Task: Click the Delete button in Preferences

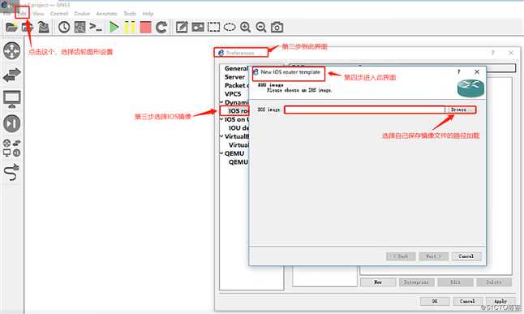Action: coord(494,282)
